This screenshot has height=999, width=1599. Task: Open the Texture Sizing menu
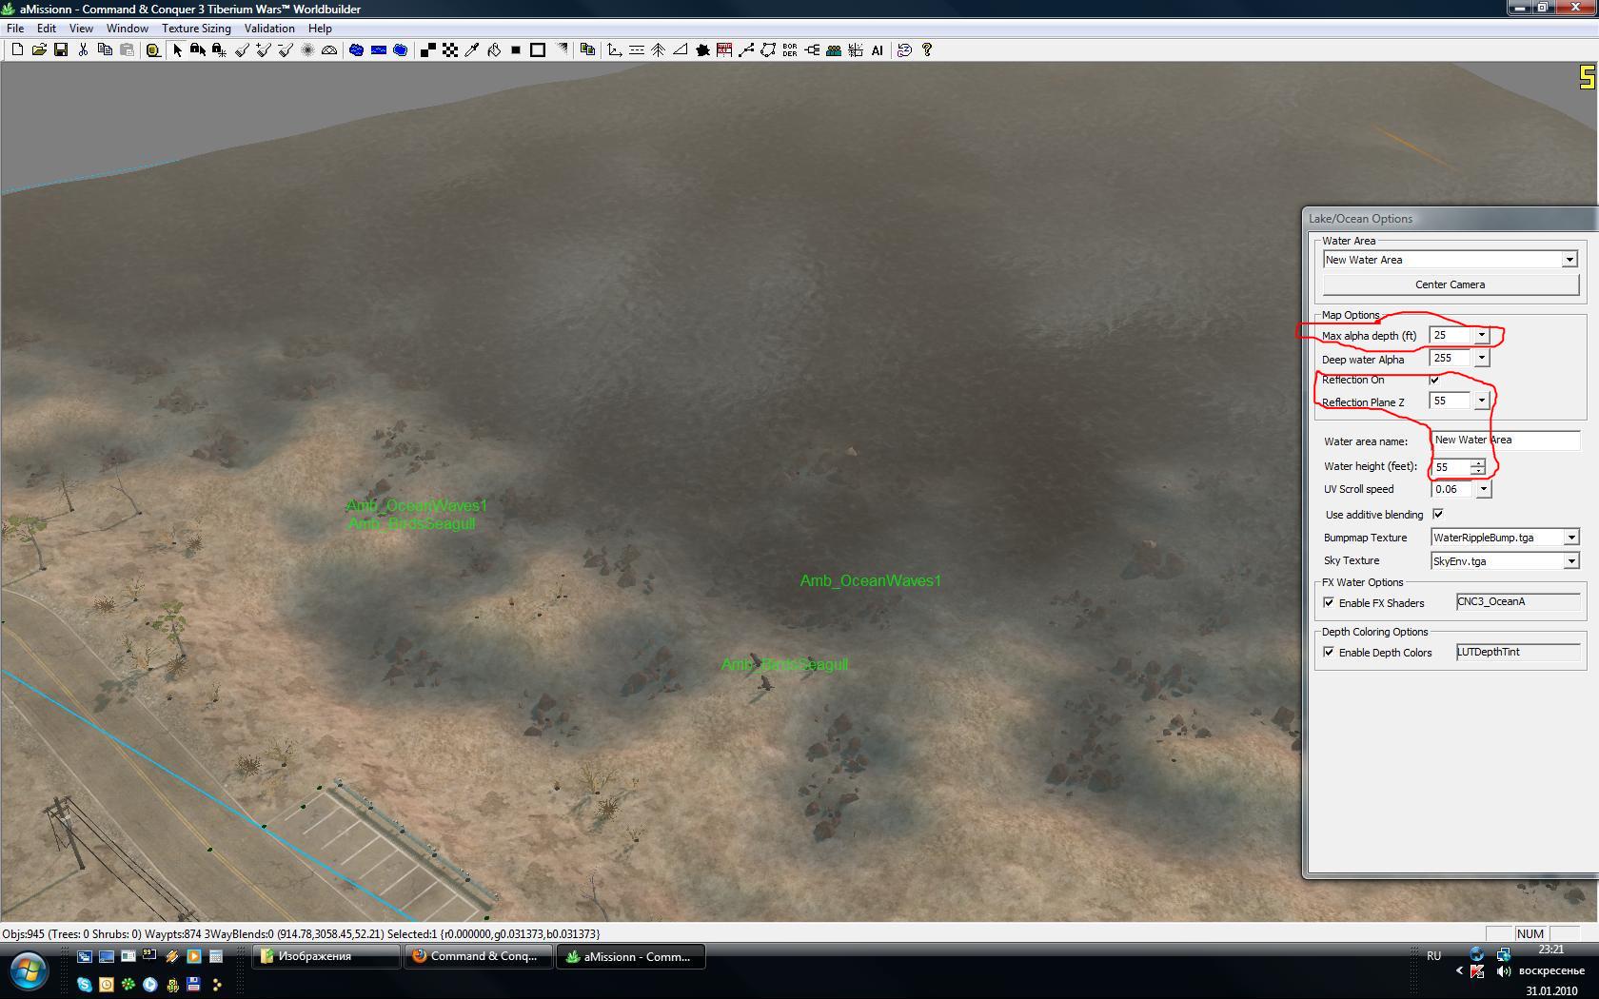pos(196,29)
